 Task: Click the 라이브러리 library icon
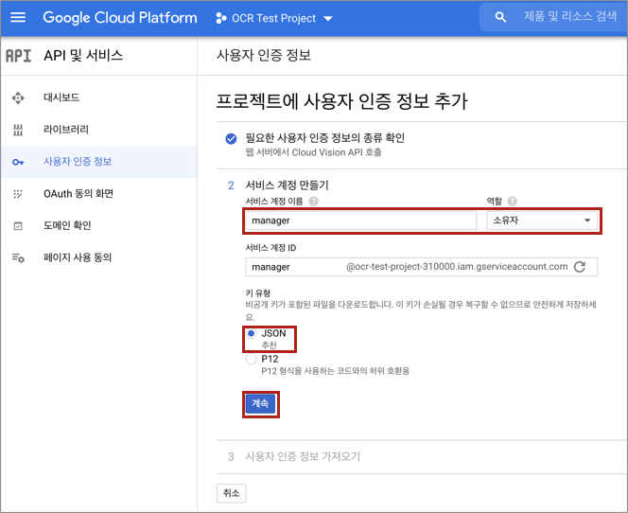click(18, 130)
